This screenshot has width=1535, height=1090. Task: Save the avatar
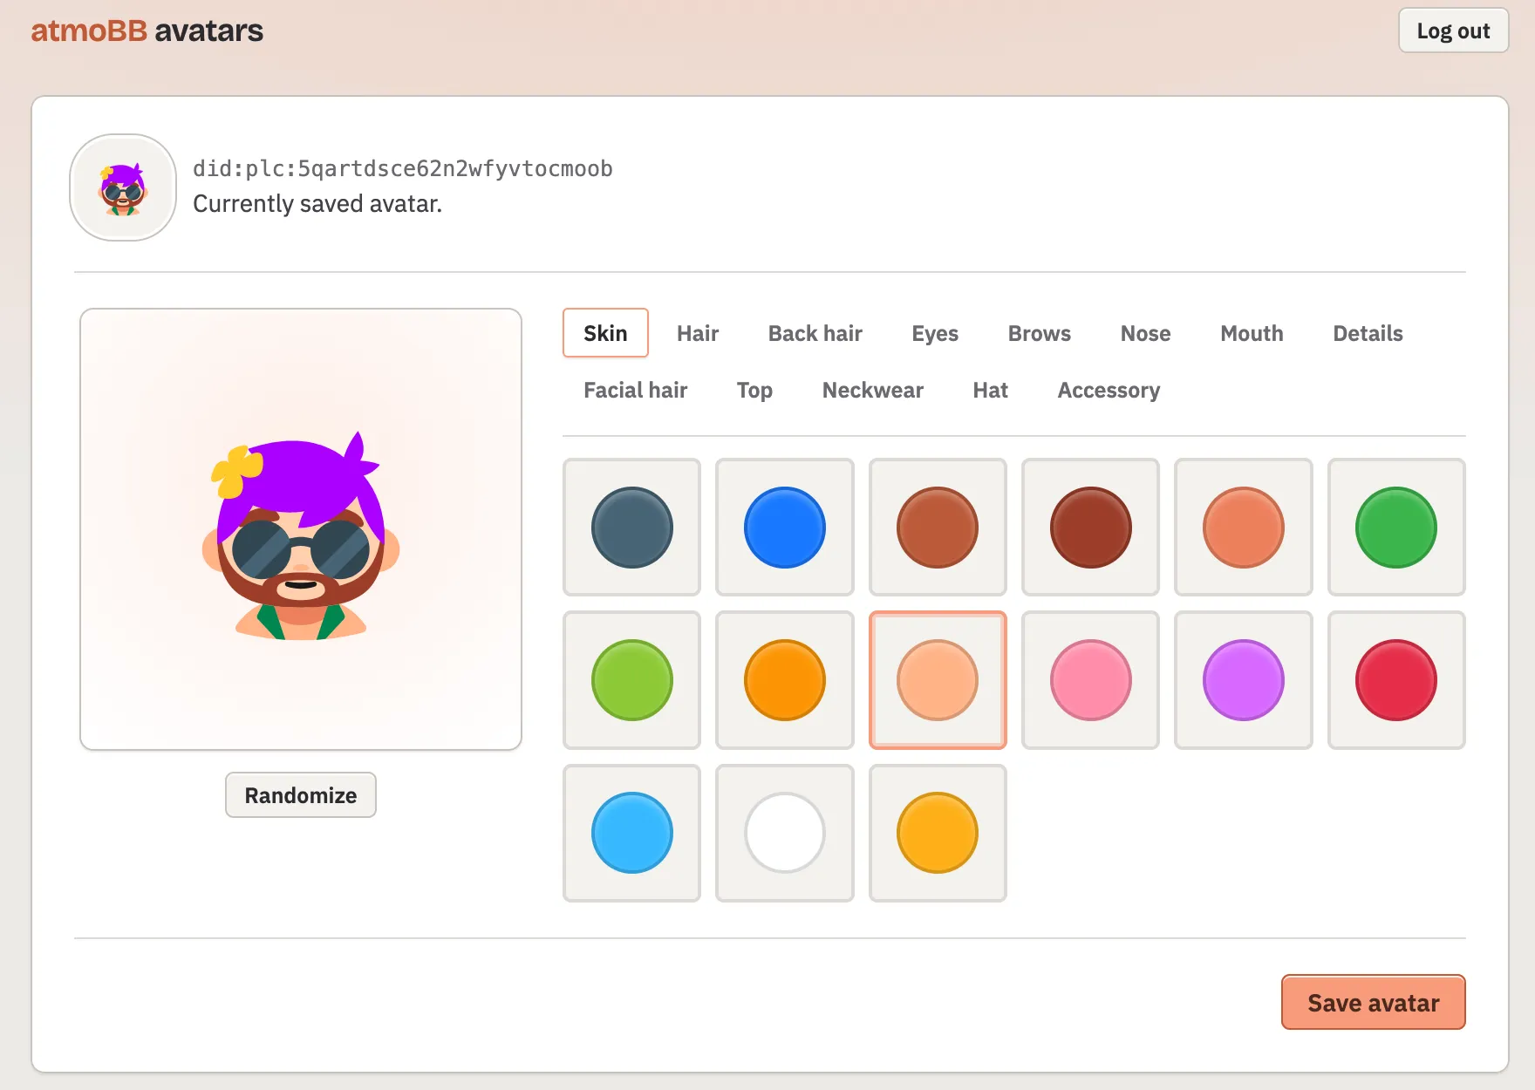tap(1373, 1002)
